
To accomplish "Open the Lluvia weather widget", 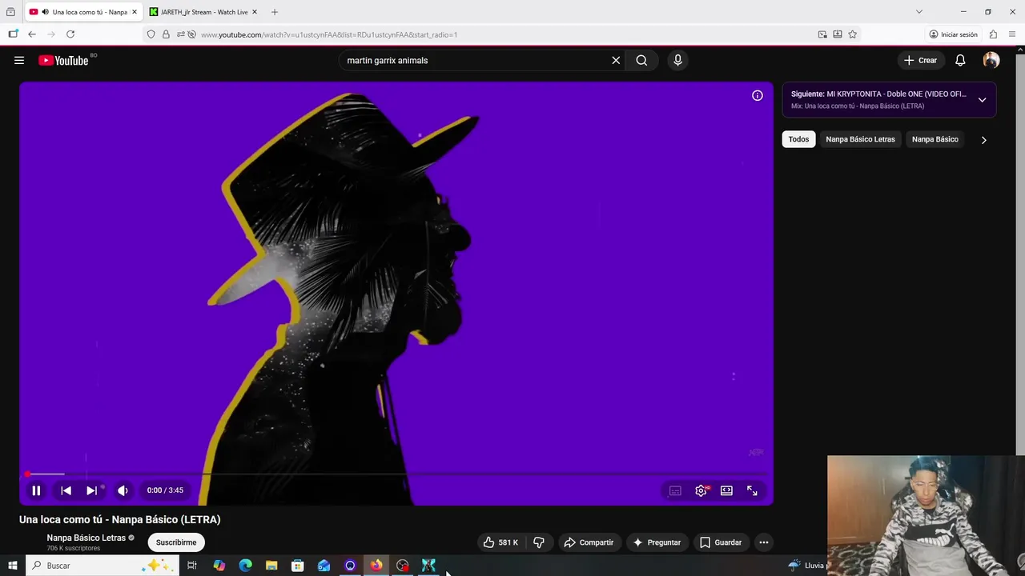I will [806, 566].
